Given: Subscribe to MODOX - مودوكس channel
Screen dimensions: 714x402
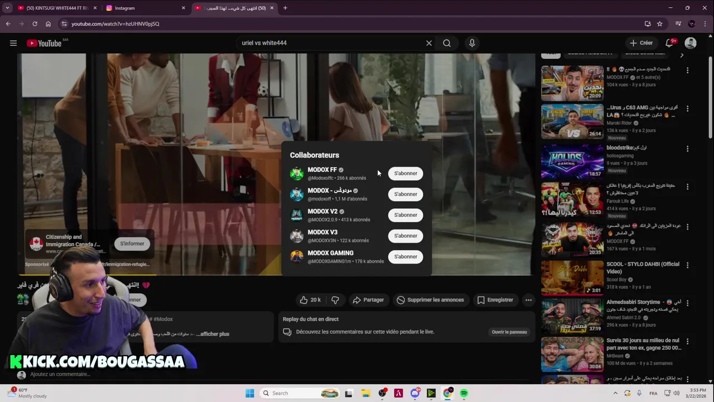Looking at the screenshot, I should [x=406, y=194].
